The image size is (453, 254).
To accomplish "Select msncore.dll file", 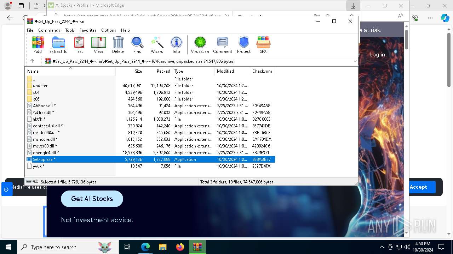I will click(x=150, y=139).
